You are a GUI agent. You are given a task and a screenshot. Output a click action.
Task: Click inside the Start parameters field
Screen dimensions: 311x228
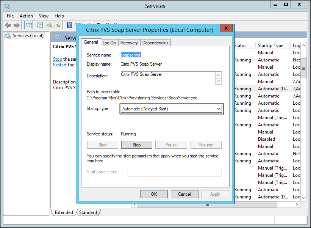[x=175, y=172]
